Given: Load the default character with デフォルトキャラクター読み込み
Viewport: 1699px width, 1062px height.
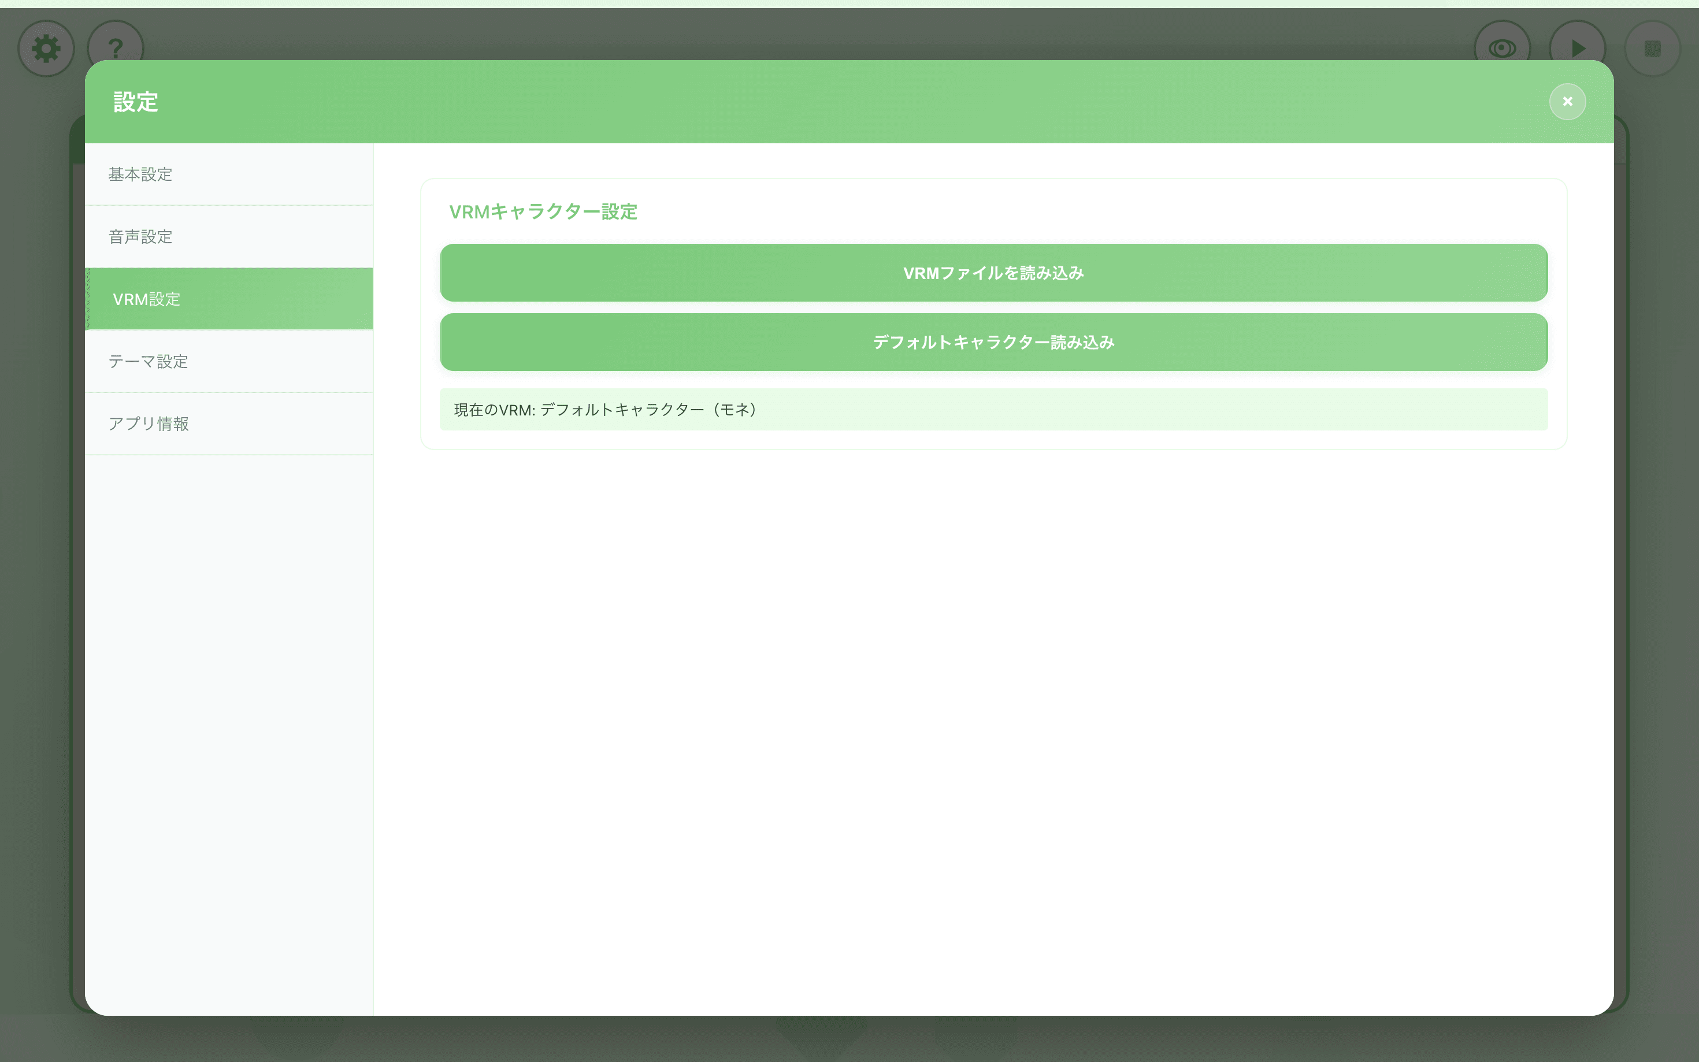Looking at the screenshot, I should [993, 342].
